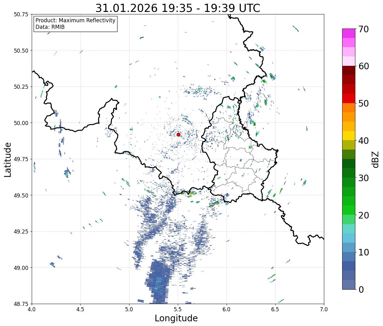Click the latitude tick label 49.25
Screen dimensions: 383x326
[x=21, y=232]
